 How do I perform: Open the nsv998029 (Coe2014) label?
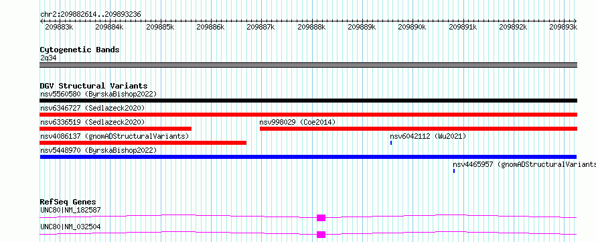click(297, 122)
